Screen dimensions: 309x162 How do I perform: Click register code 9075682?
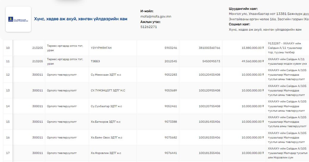coord(171,138)
